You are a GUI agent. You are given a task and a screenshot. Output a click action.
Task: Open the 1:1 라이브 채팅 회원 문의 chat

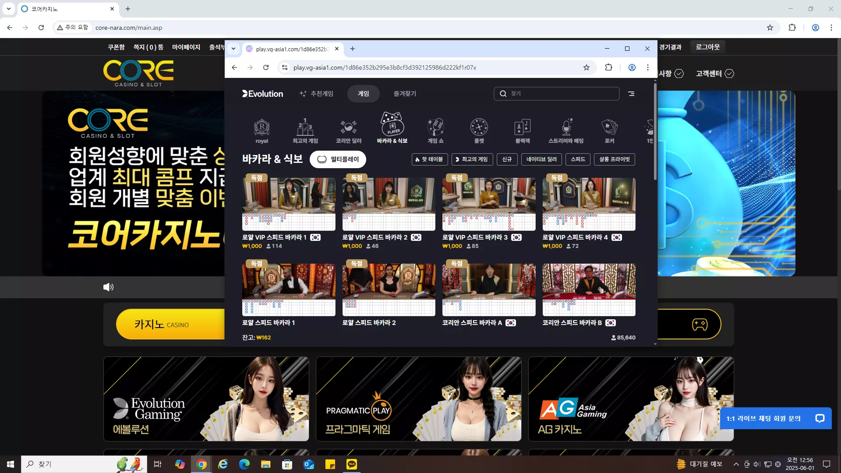pos(776,418)
